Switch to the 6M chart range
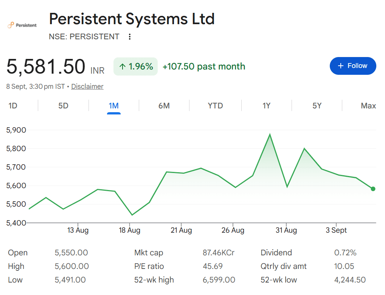Viewport: 385px width, 295px height. coord(164,106)
